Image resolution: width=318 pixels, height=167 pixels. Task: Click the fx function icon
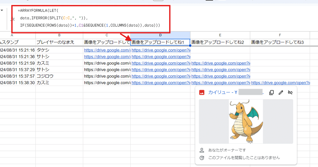tap(12, 19)
